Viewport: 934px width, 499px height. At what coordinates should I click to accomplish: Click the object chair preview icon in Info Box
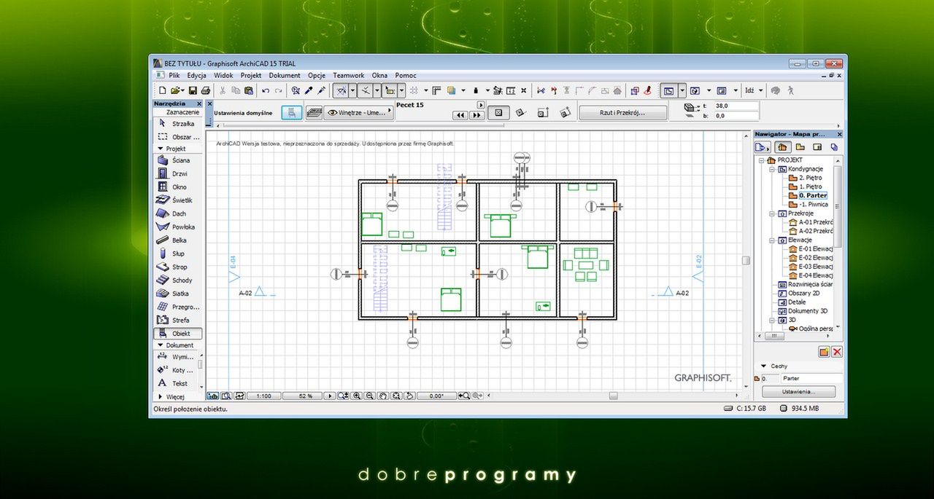(x=292, y=113)
